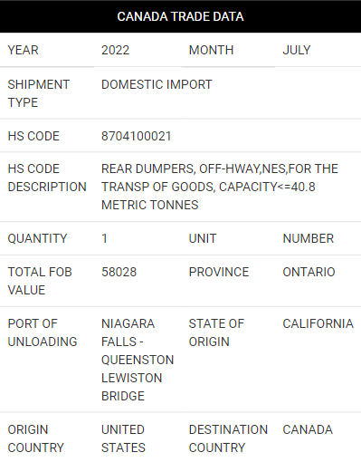Click the DESTINATION COUNTRY label
This screenshot has height=462, width=361.
(x=228, y=438)
